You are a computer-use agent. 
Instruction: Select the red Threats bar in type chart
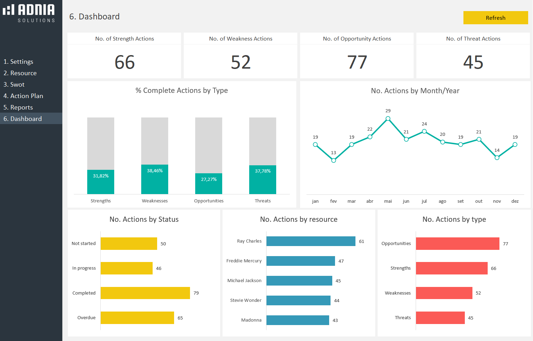click(x=440, y=318)
